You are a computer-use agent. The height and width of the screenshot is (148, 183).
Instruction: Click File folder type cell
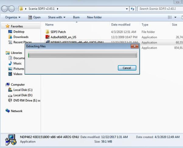148,32
